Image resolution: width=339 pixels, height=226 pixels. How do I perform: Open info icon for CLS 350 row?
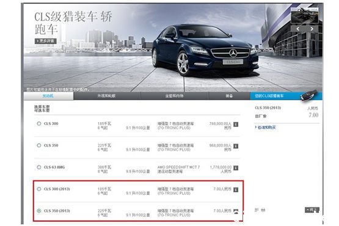[236, 146]
